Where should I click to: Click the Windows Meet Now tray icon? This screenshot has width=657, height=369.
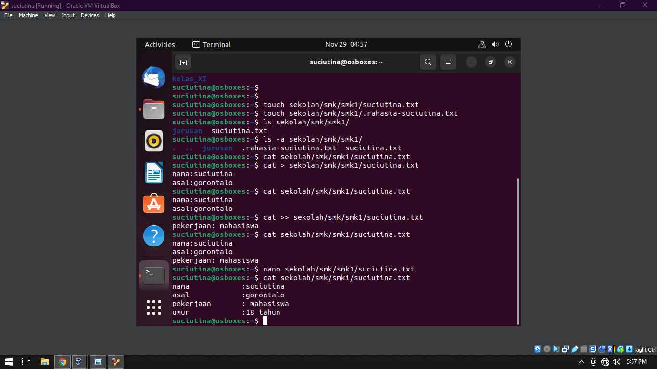[594, 362]
